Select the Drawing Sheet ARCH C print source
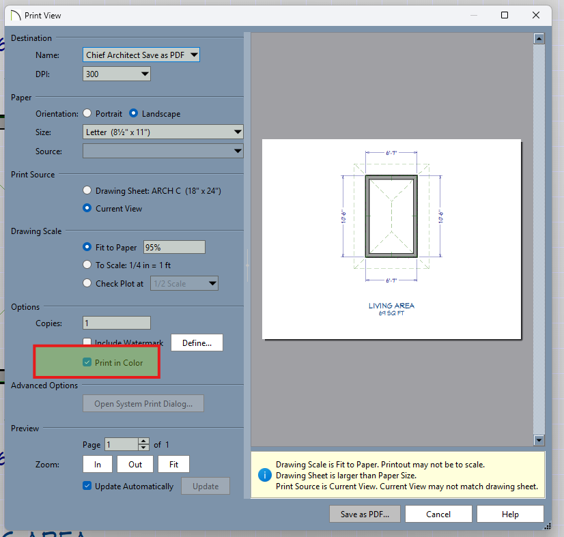 pos(87,191)
